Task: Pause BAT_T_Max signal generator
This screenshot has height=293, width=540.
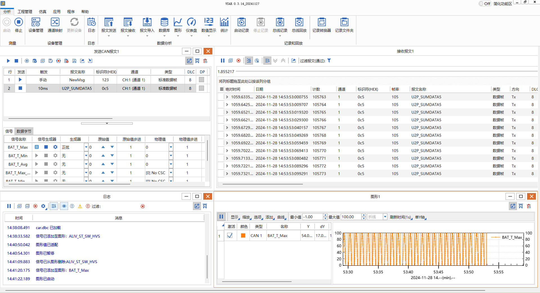Action: (x=37, y=147)
